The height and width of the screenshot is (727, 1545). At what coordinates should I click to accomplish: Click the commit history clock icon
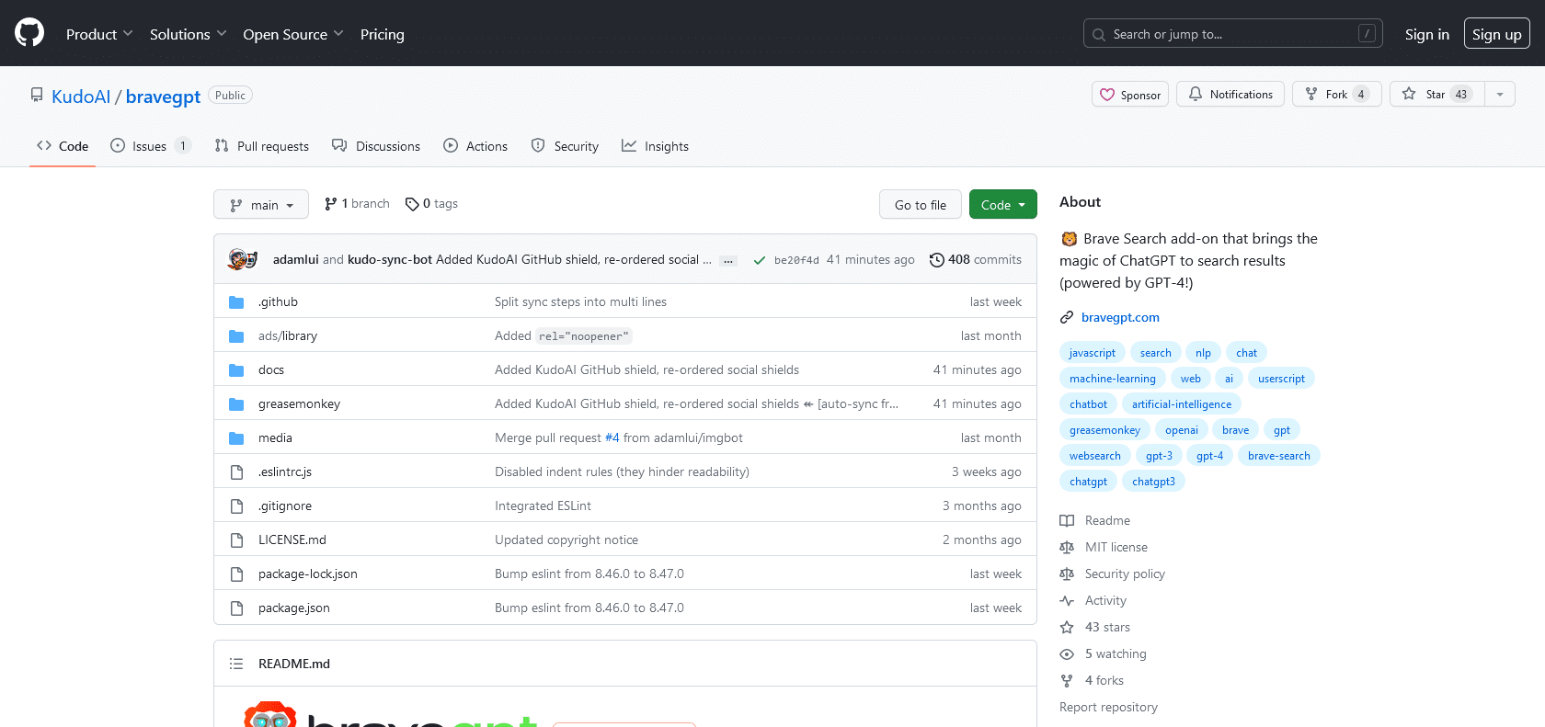936,260
